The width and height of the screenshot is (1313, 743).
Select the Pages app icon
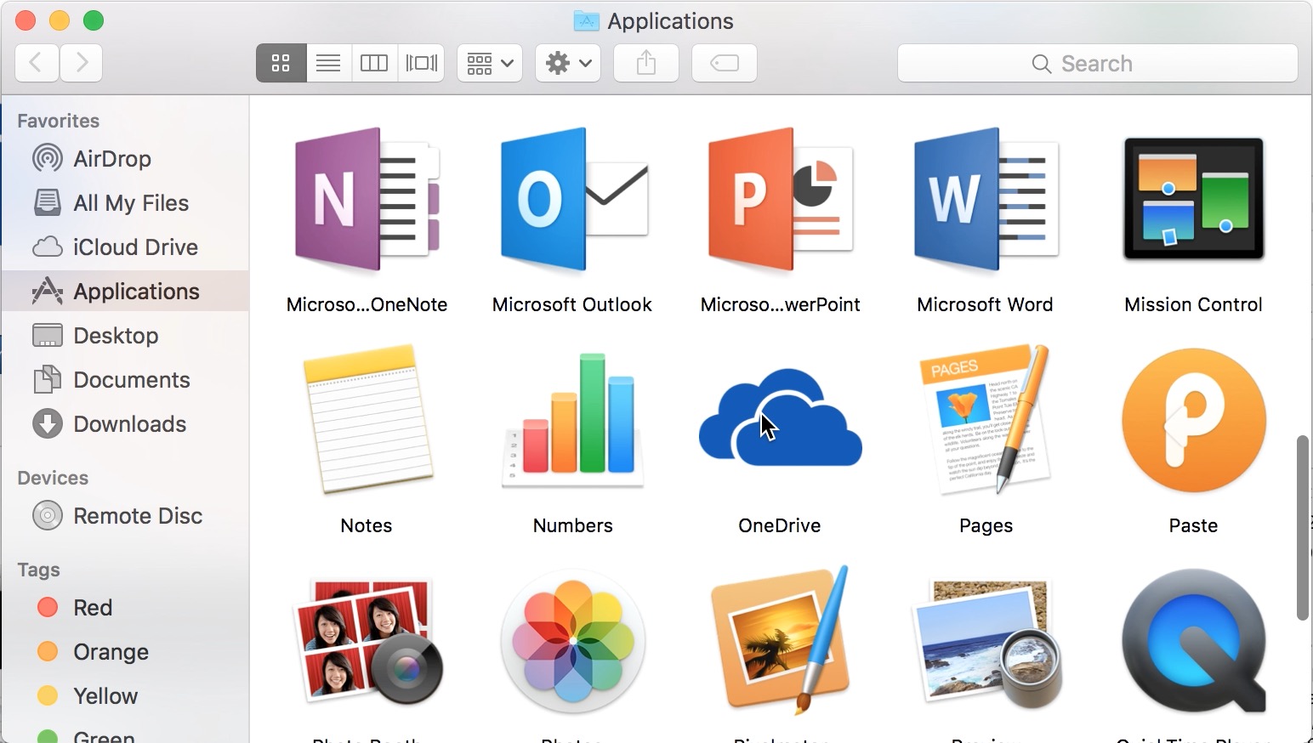point(986,419)
